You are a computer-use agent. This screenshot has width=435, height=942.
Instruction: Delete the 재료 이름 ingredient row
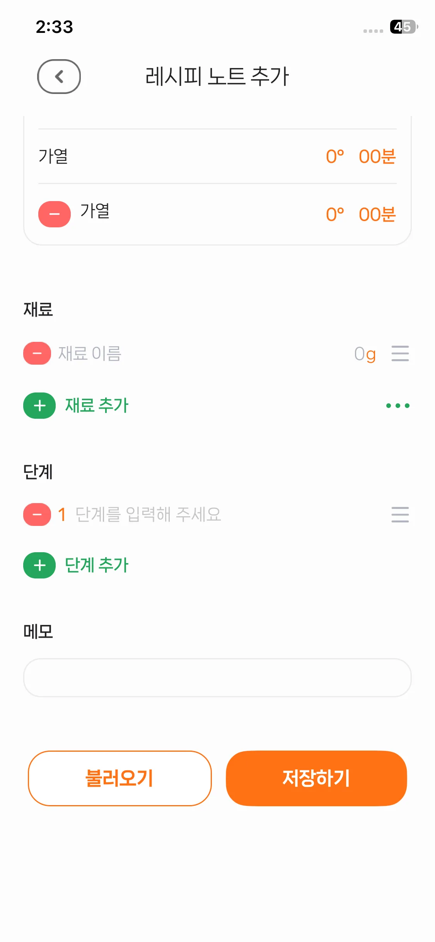coord(37,353)
